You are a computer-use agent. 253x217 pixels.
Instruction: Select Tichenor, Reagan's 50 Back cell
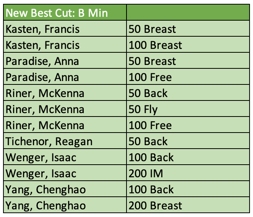coord(188,142)
